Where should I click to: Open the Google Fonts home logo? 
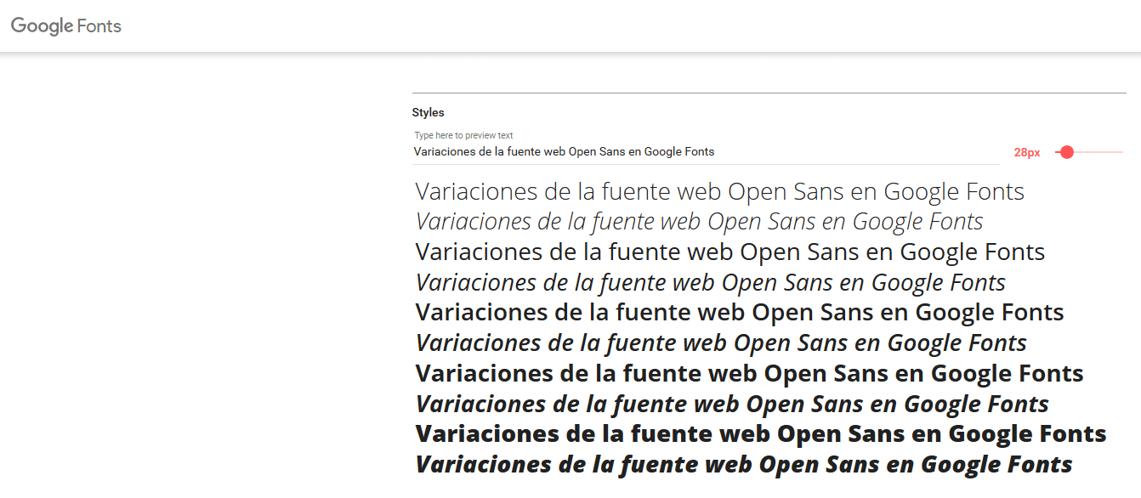[66, 26]
